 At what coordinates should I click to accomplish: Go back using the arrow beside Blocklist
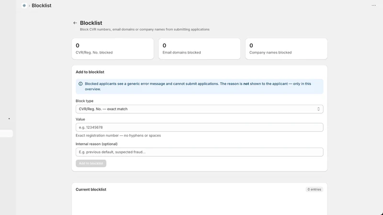[x=75, y=23]
